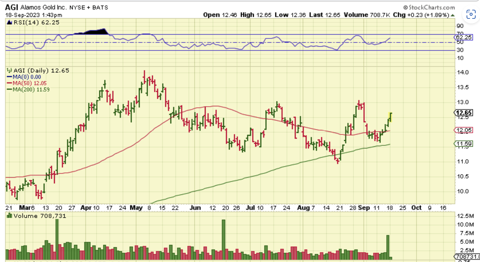Click the "MA(200) 11.59" legend entry
This screenshot has height=262, width=480.
click(31, 90)
